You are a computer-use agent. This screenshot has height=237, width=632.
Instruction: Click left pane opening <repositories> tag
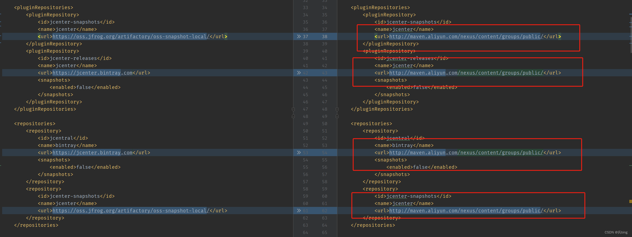(x=35, y=124)
